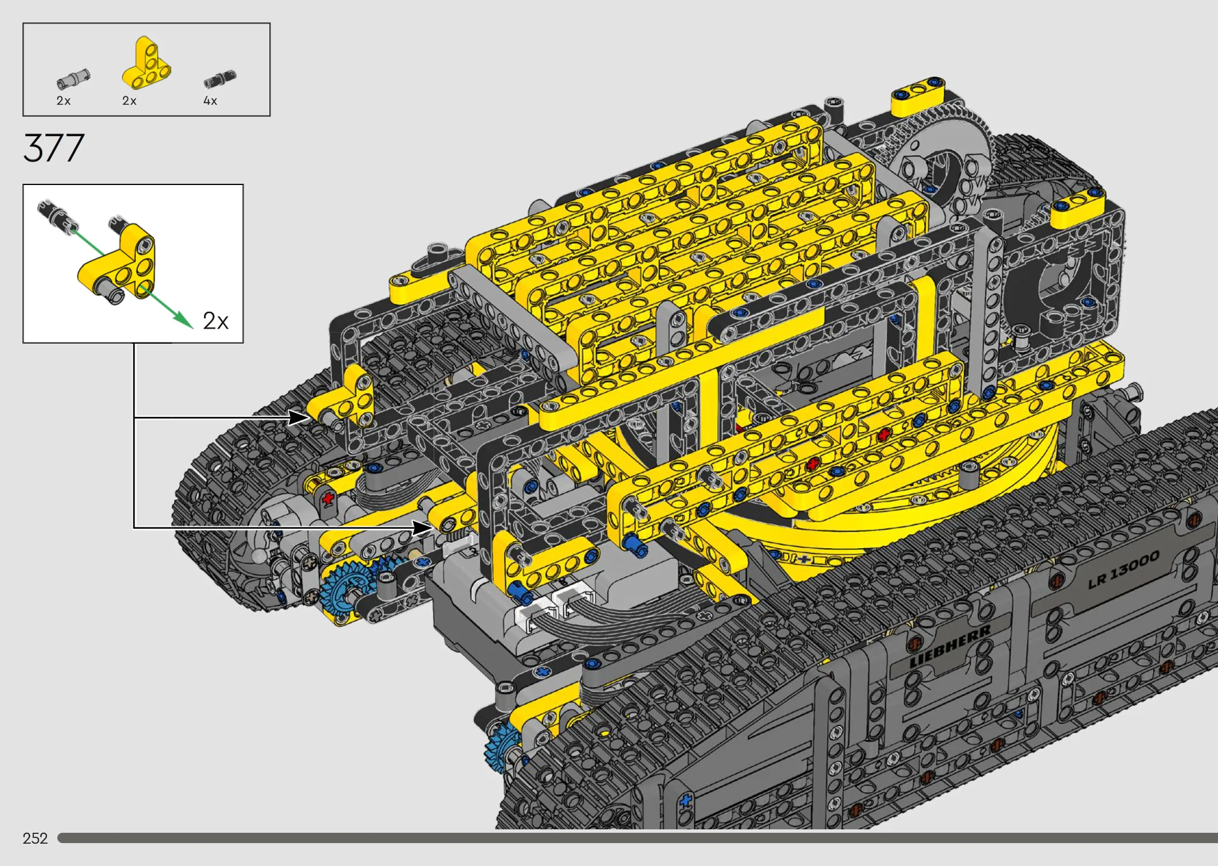Click the page progress bar at the bottom
The image size is (1218, 866).
tap(637, 838)
